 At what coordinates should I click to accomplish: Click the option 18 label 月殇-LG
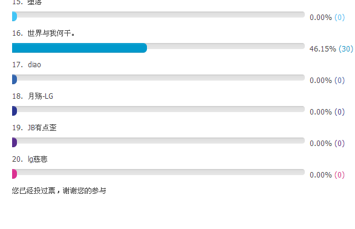(41, 96)
